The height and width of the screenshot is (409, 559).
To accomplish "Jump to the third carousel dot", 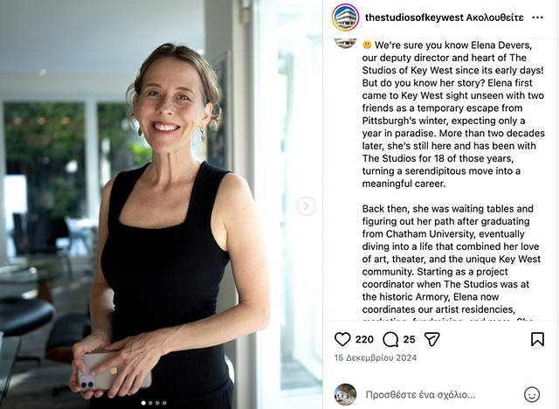I will click(x=157, y=403).
